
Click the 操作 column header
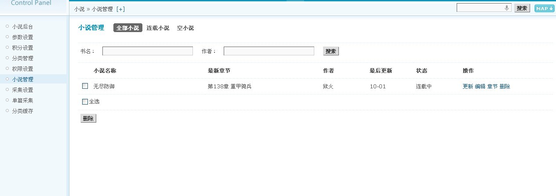[468, 71]
